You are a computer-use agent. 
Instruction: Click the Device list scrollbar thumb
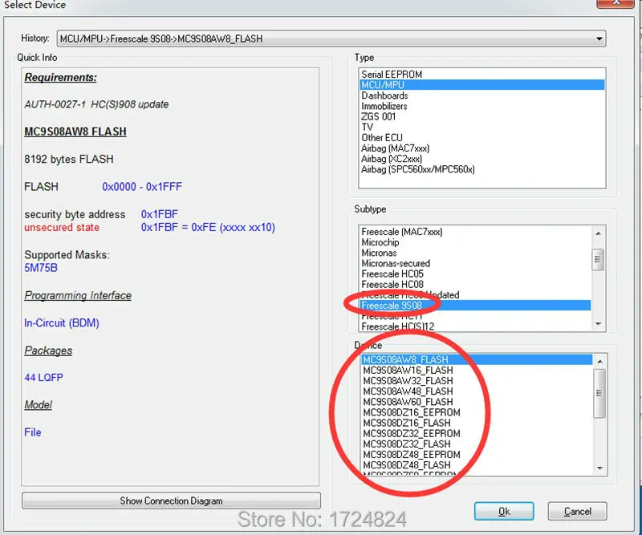click(x=599, y=393)
